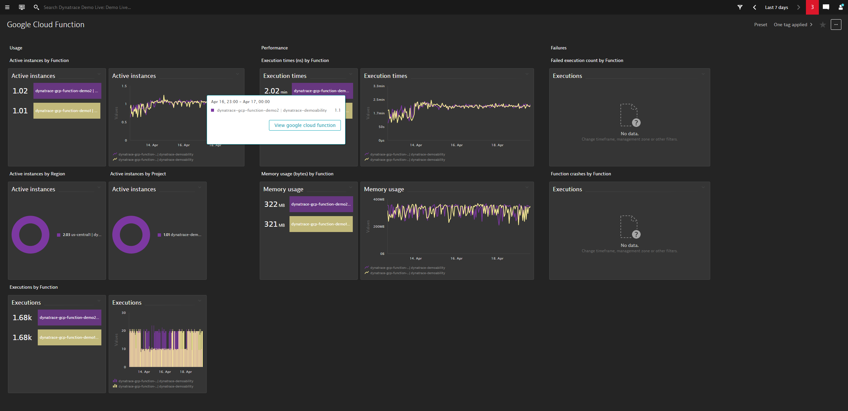Open the filter icon in the top bar
848x411 pixels.
740,7
